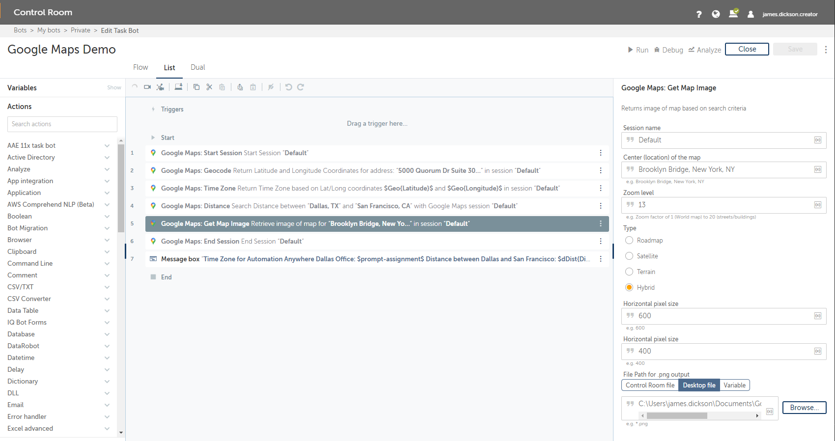Screen dimensions: 835x441
Task: Select the Hybrid map type
Action: click(x=629, y=287)
